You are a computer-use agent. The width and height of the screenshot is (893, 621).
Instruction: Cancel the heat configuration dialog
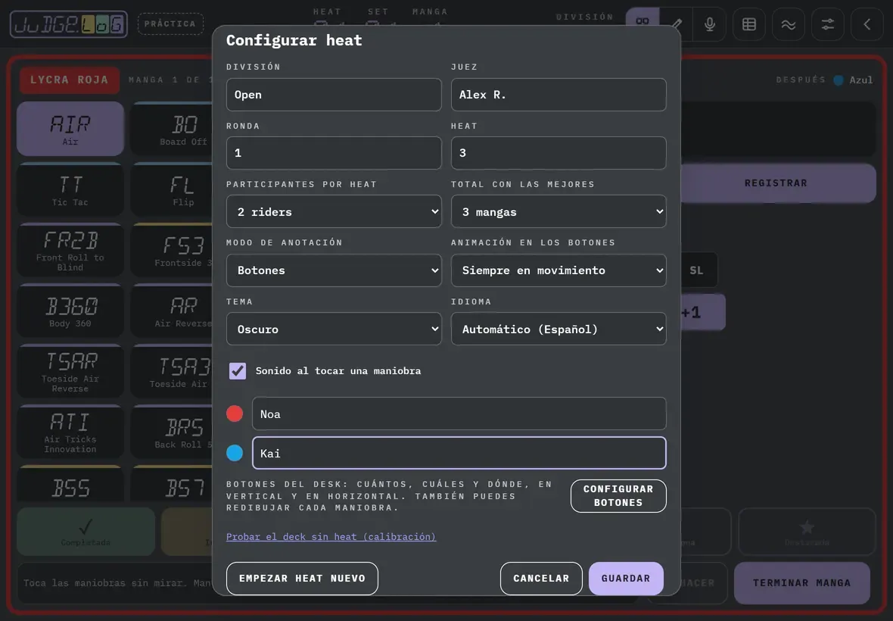[541, 579]
